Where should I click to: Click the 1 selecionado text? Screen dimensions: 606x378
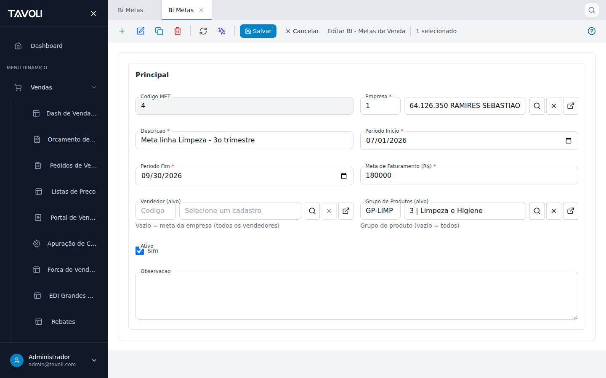tap(436, 31)
